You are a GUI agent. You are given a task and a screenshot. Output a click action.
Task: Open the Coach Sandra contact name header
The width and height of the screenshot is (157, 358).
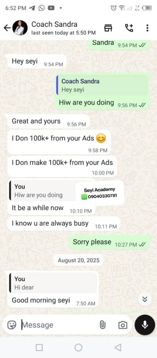pyautogui.click(x=54, y=24)
